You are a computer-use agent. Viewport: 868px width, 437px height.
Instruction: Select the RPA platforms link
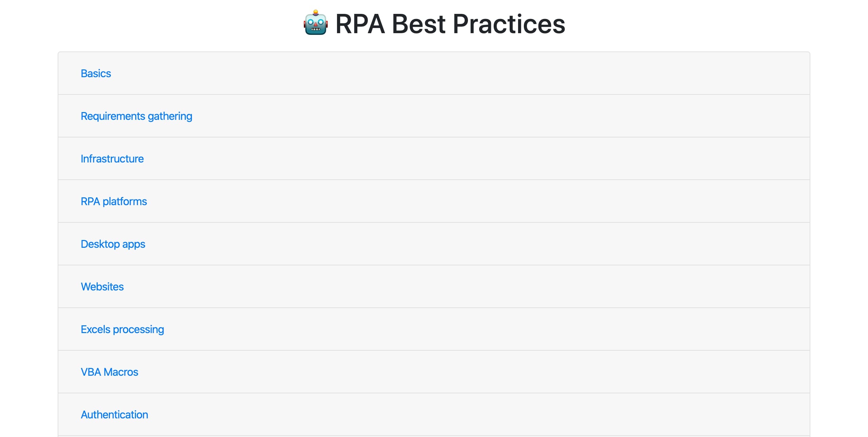(114, 201)
